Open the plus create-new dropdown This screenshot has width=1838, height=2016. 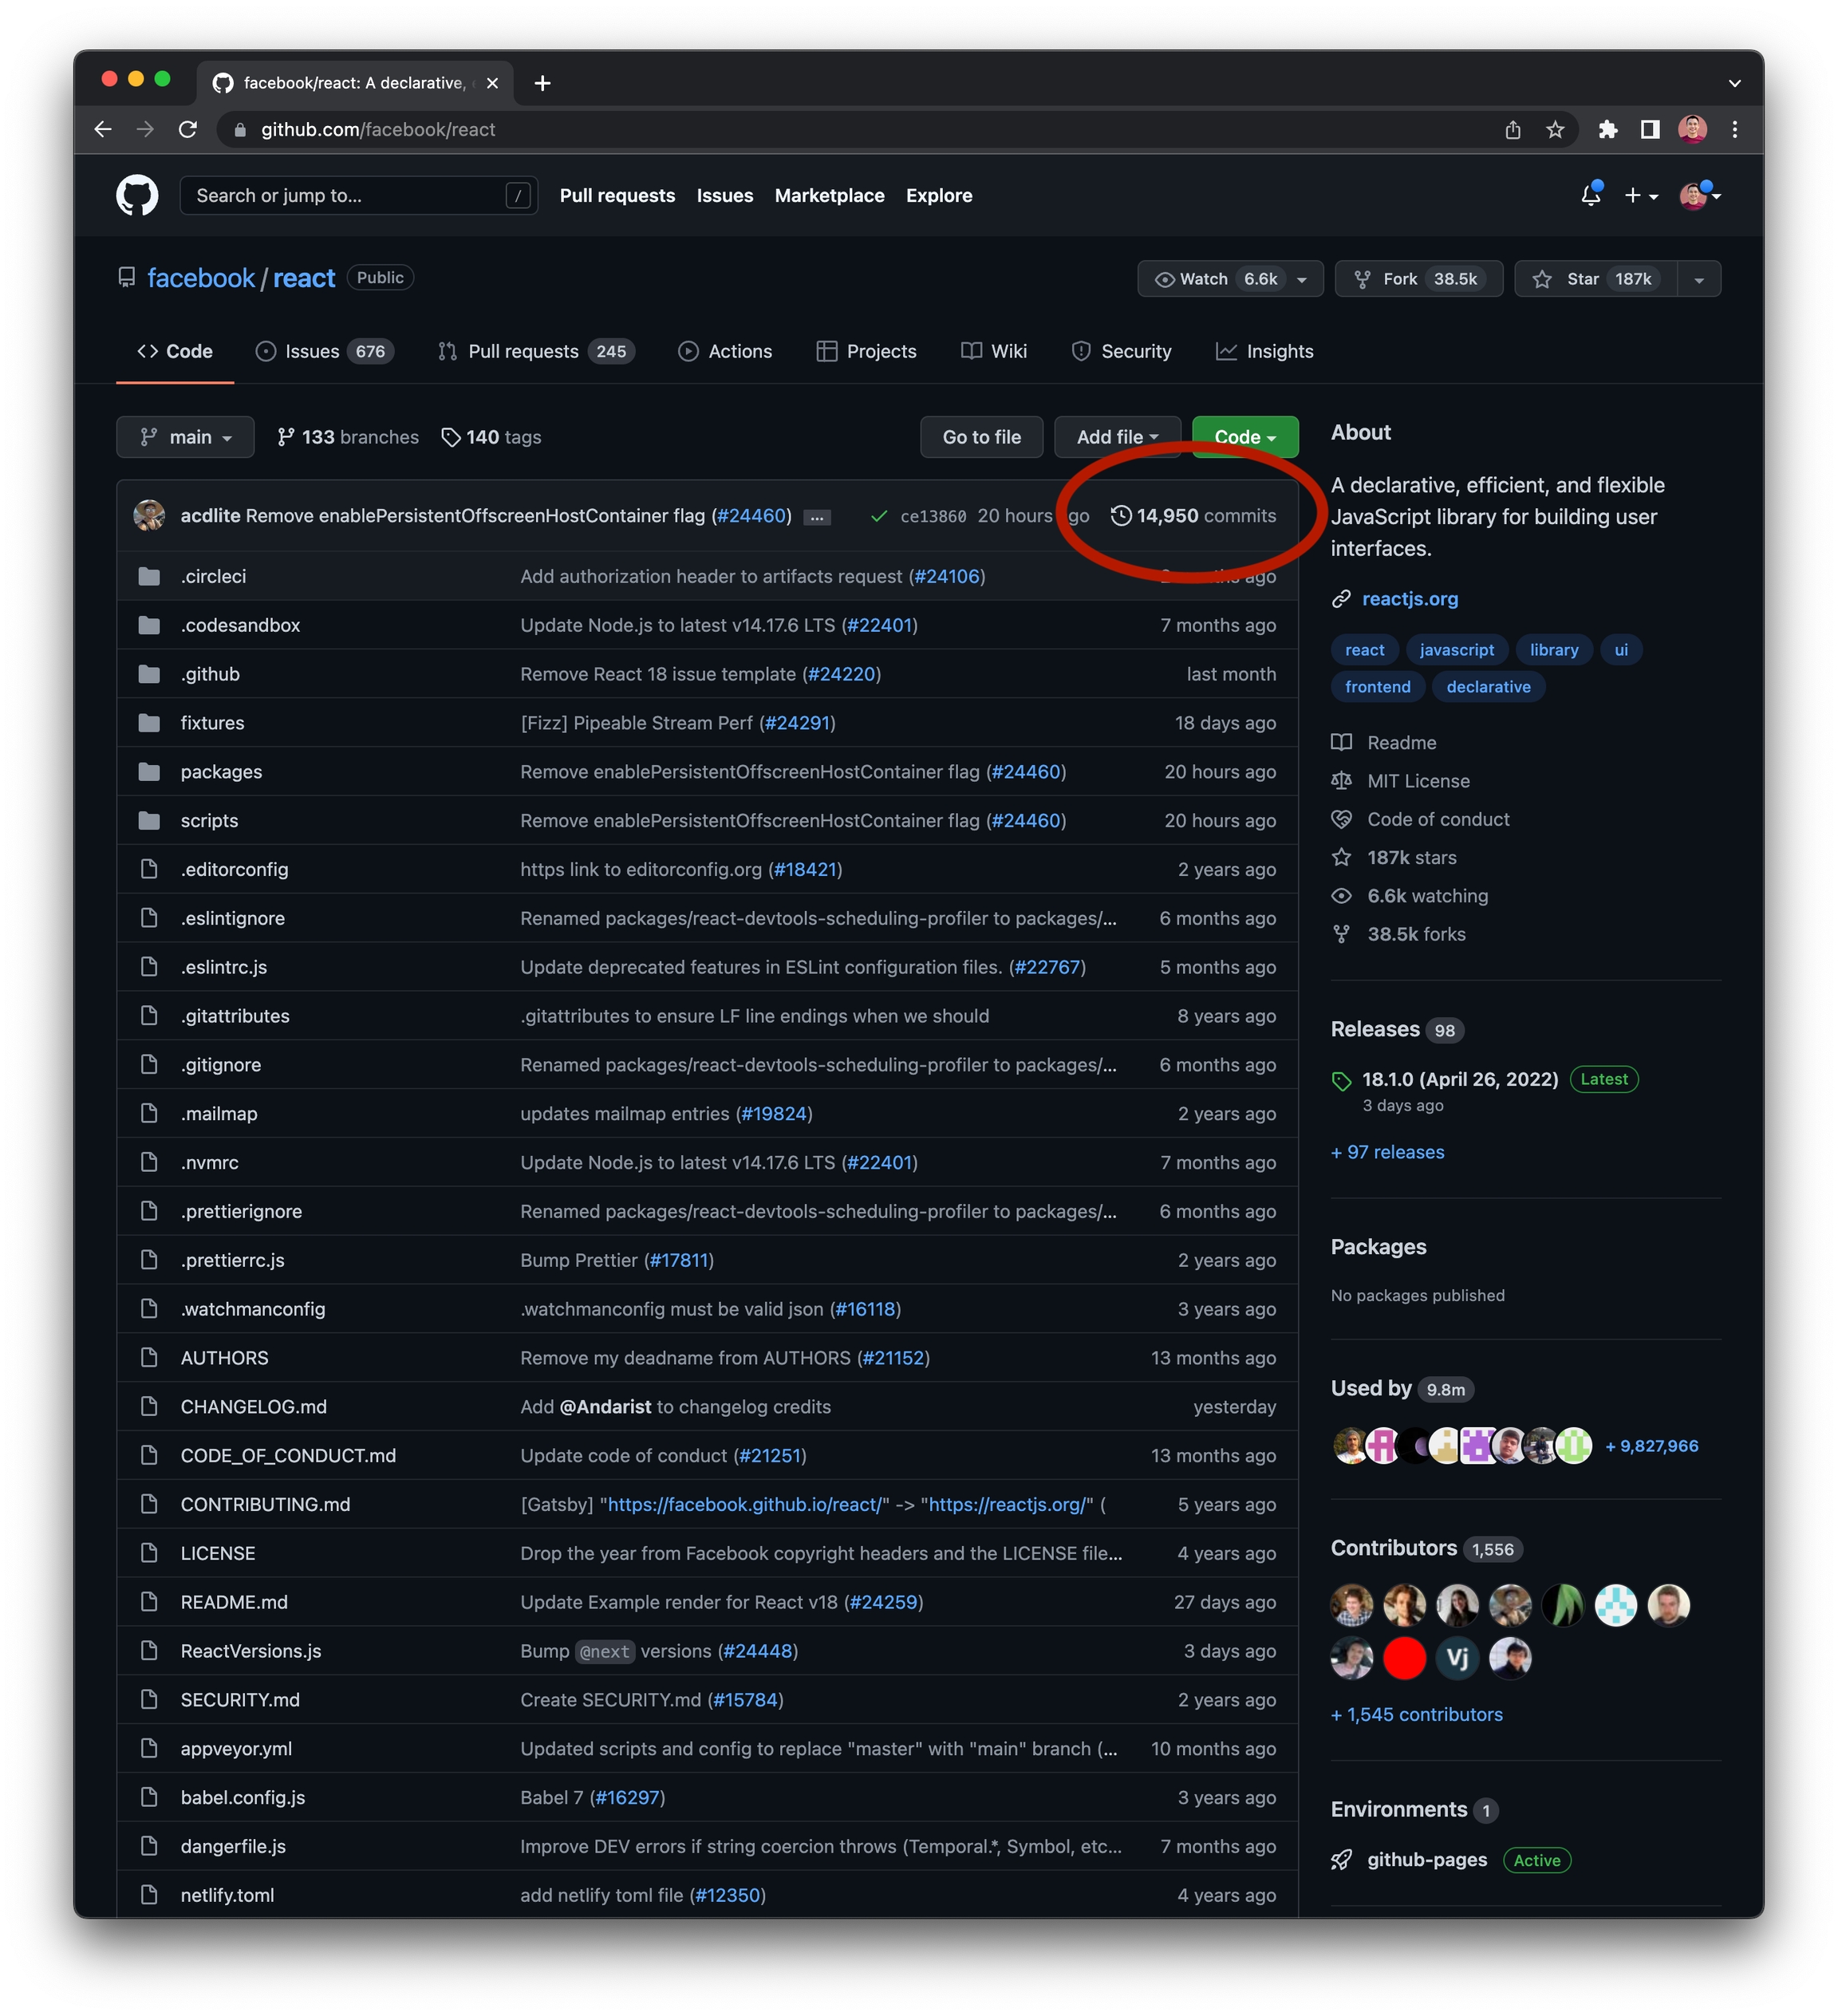tap(1641, 196)
